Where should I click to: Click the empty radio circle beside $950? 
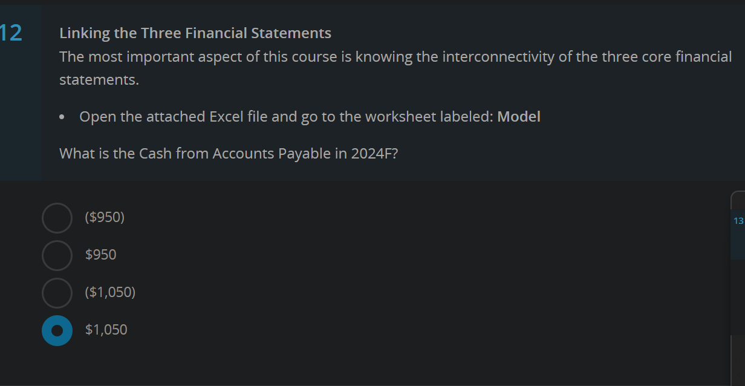point(57,255)
